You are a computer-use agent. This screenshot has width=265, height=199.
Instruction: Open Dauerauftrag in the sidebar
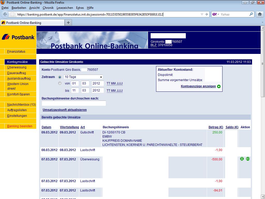point(17,73)
